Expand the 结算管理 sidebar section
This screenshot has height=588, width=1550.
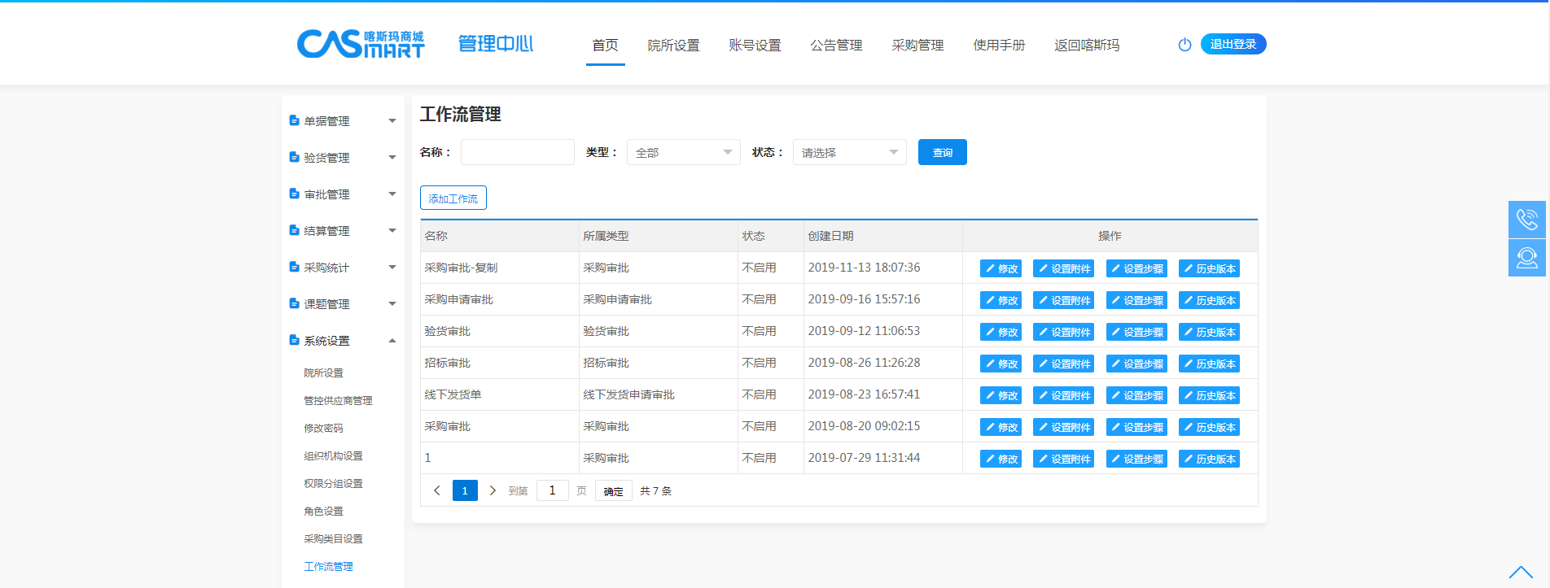pos(343,231)
